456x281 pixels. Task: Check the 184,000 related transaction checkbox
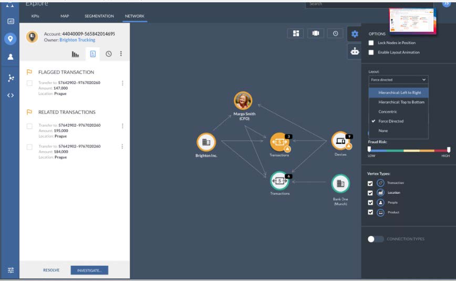29,147
